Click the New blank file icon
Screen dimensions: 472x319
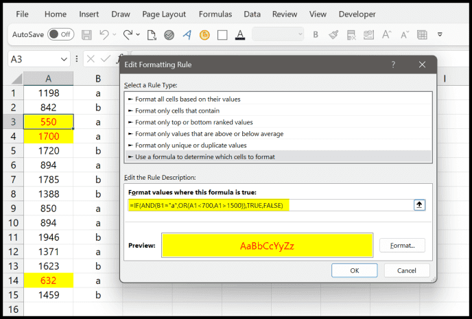152,34
